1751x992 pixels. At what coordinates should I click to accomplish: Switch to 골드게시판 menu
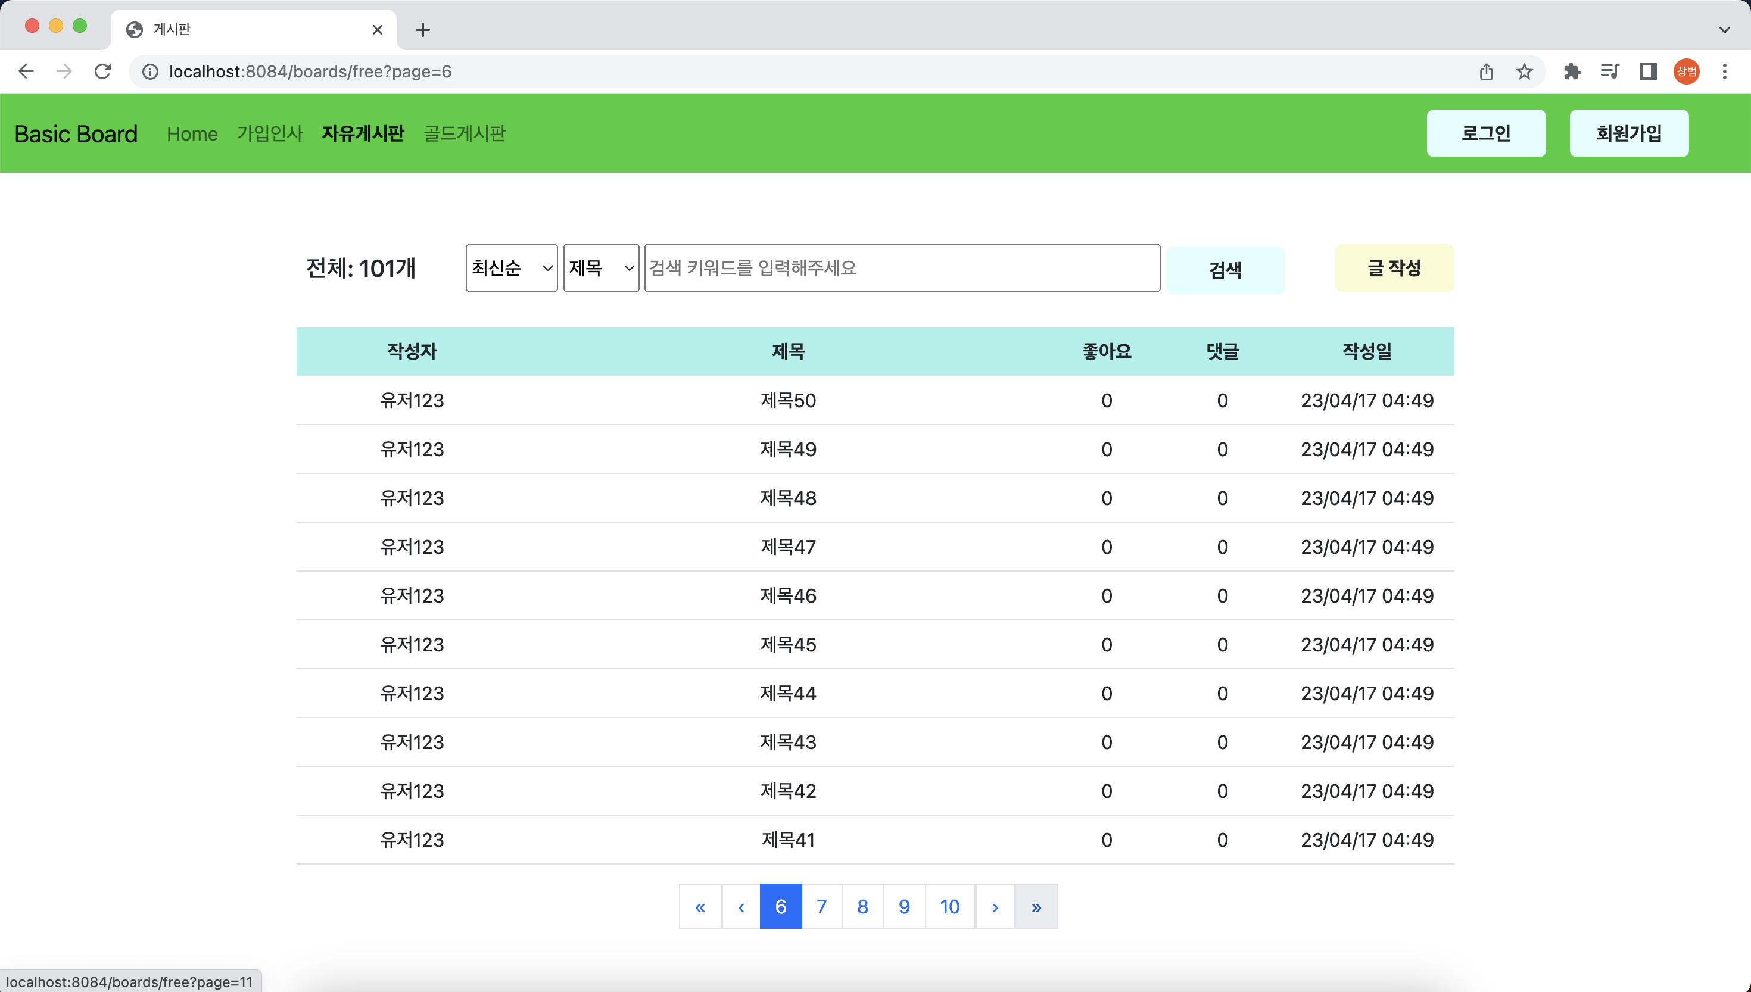[464, 133]
